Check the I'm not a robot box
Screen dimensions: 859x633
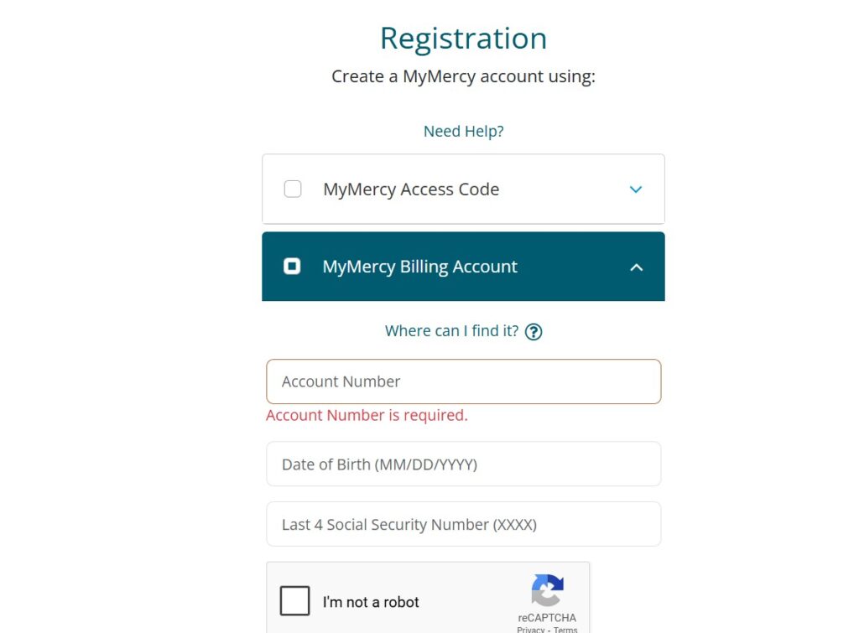pos(295,601)
